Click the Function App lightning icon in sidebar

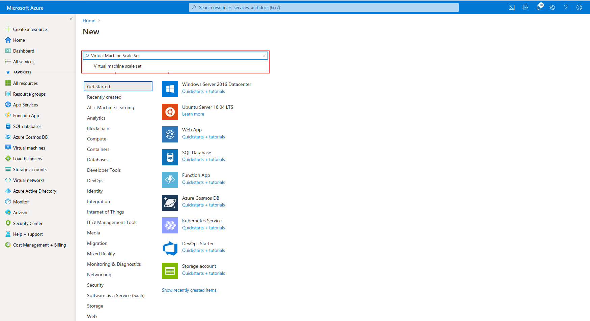click(8, 116)
